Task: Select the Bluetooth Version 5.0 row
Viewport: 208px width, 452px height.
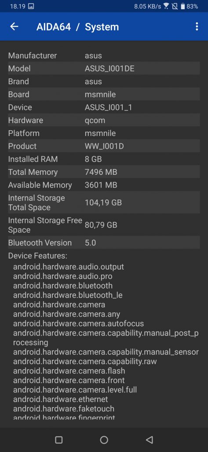Action: pyautogui.click(x=104, y=242)
